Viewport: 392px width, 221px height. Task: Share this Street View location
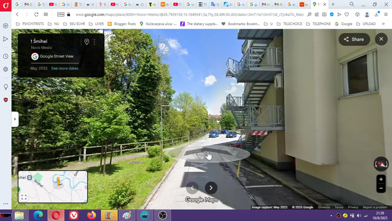coord(354,39)
